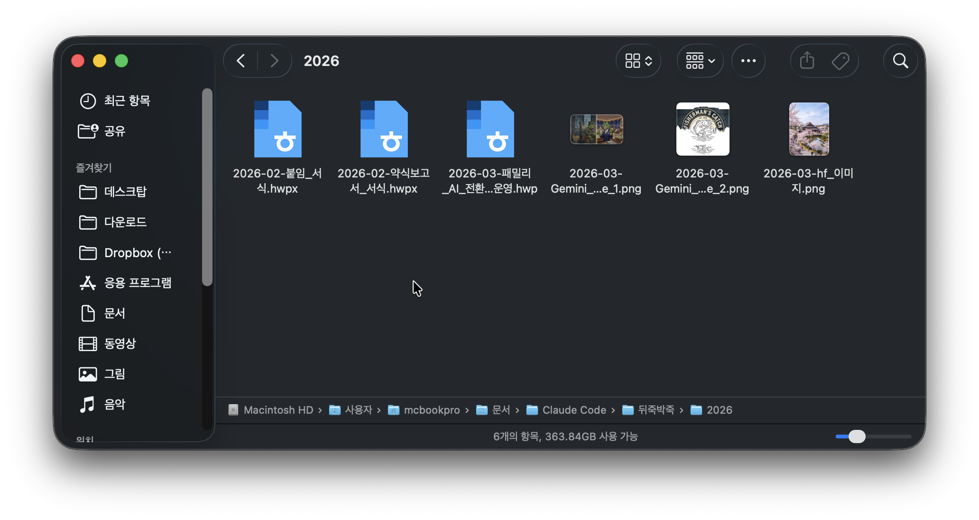Click the Tags toolbar icon
Screen dimensions: 979x520
[x=840, y=61]
